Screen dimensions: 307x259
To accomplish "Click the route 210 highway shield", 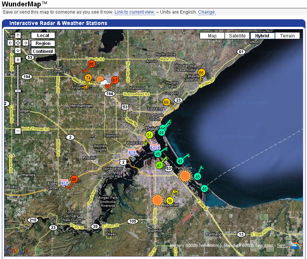I will tap(33, 220).
